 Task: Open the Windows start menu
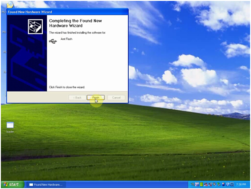coord(13,184)
